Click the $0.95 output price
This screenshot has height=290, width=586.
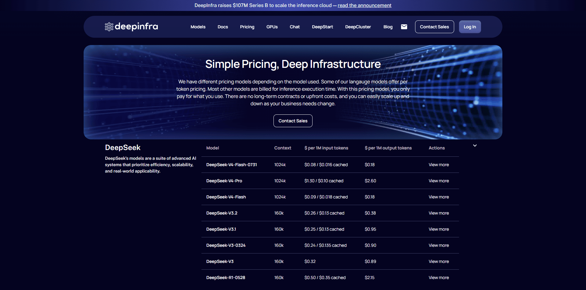point(371,229)
